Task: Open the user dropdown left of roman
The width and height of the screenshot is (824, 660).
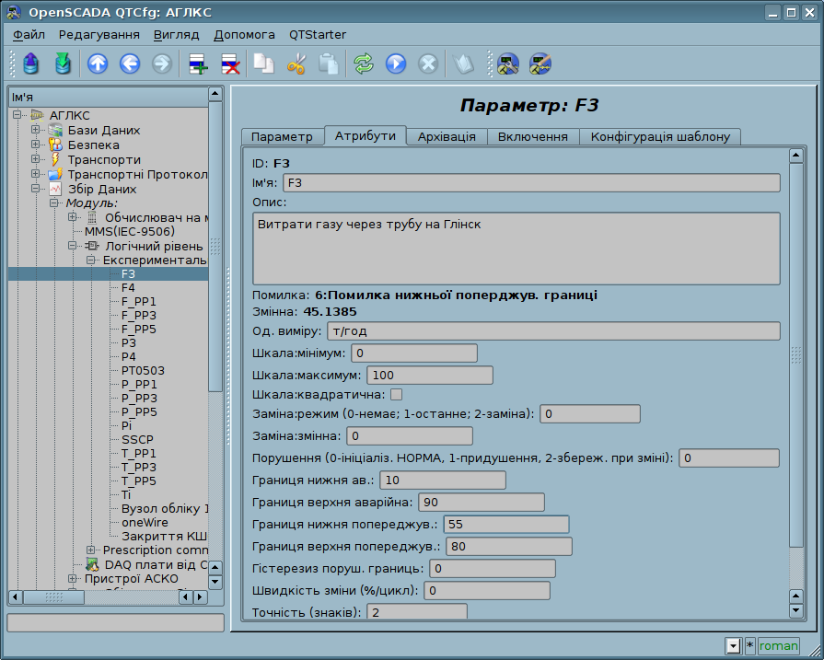Action: point(733,646)
